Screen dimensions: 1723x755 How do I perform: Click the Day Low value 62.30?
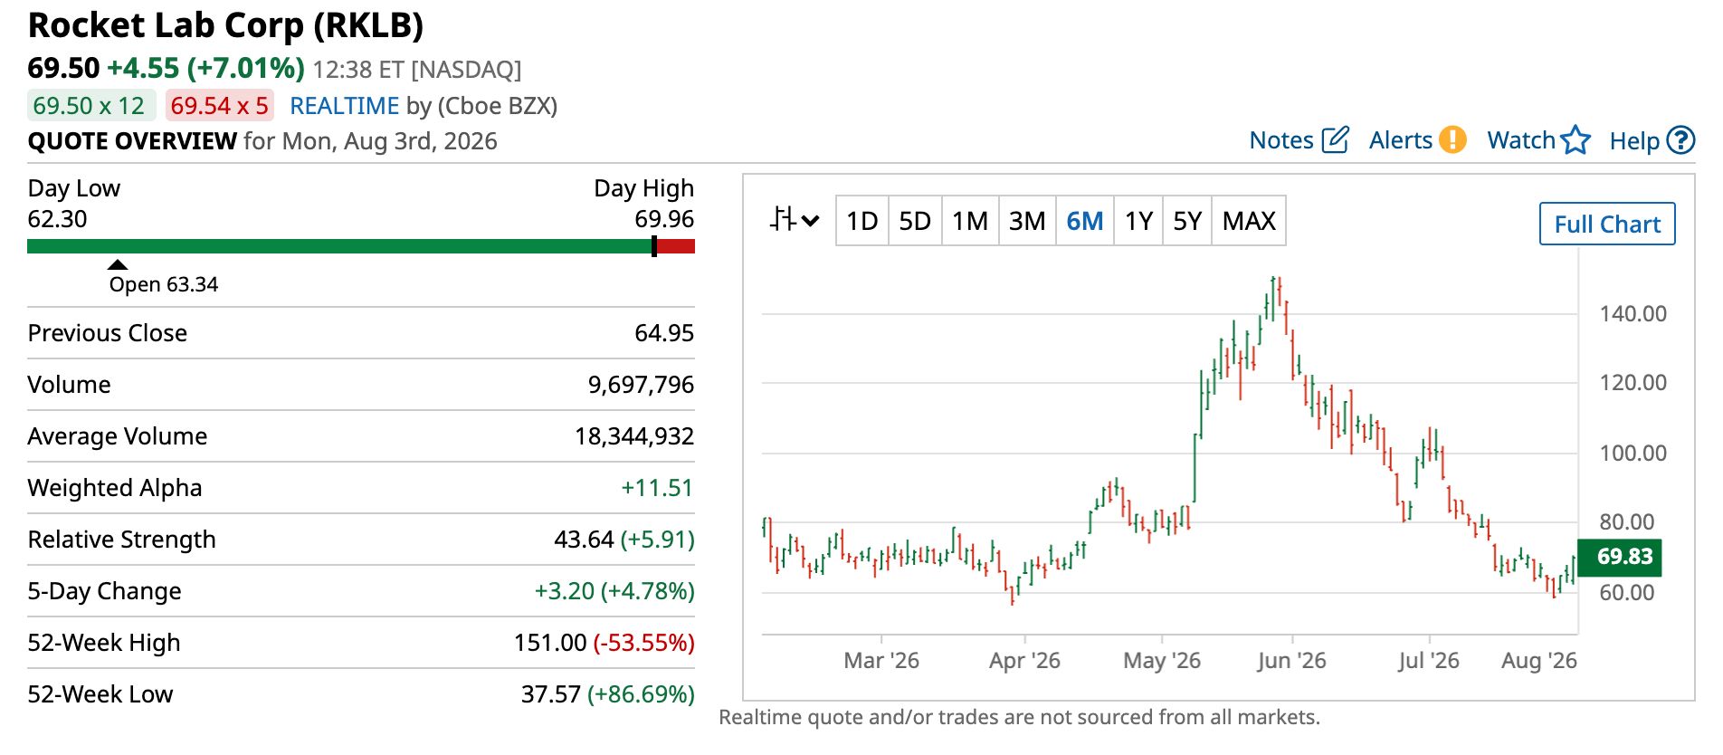[57, 219]
